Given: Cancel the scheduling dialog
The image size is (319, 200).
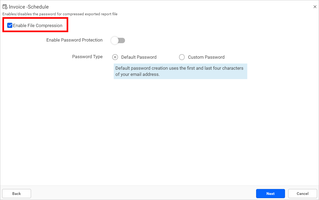Looking at the screenshot, I should point(302,194).
